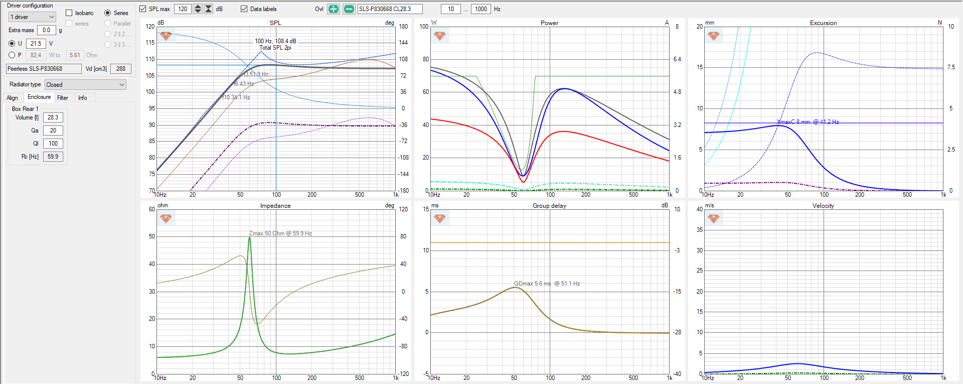The image size is (963, 384).
Task: Select the Series radio button
Action: (x=107, y=13)
